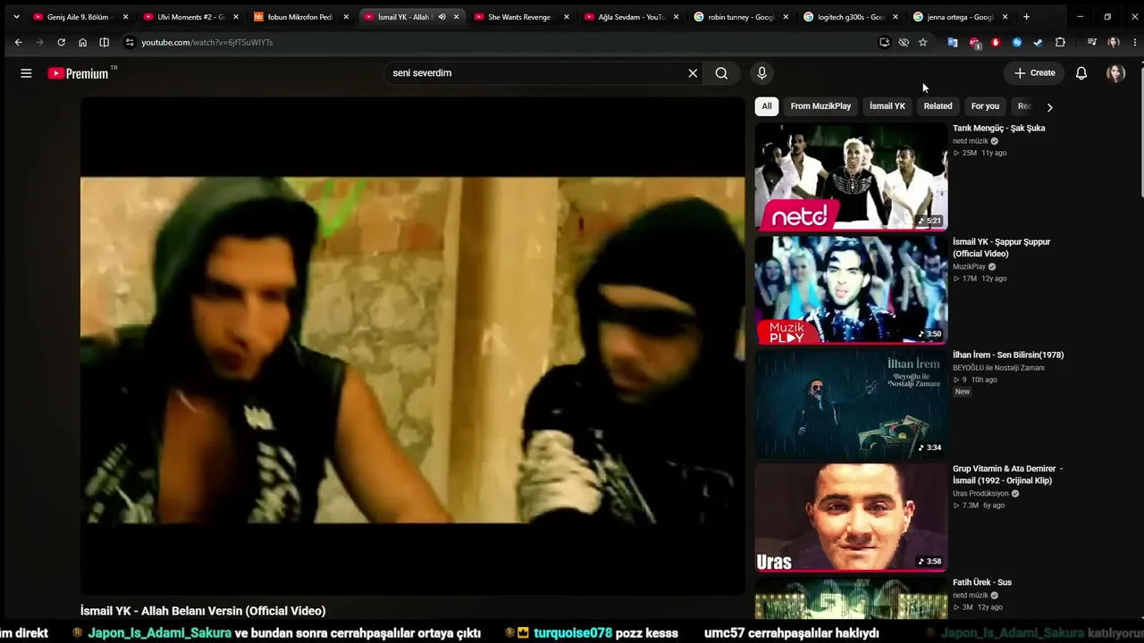Open the browser profile avatar
Viewport: 1144px width, 643px height.
(x=1113, y=42)
